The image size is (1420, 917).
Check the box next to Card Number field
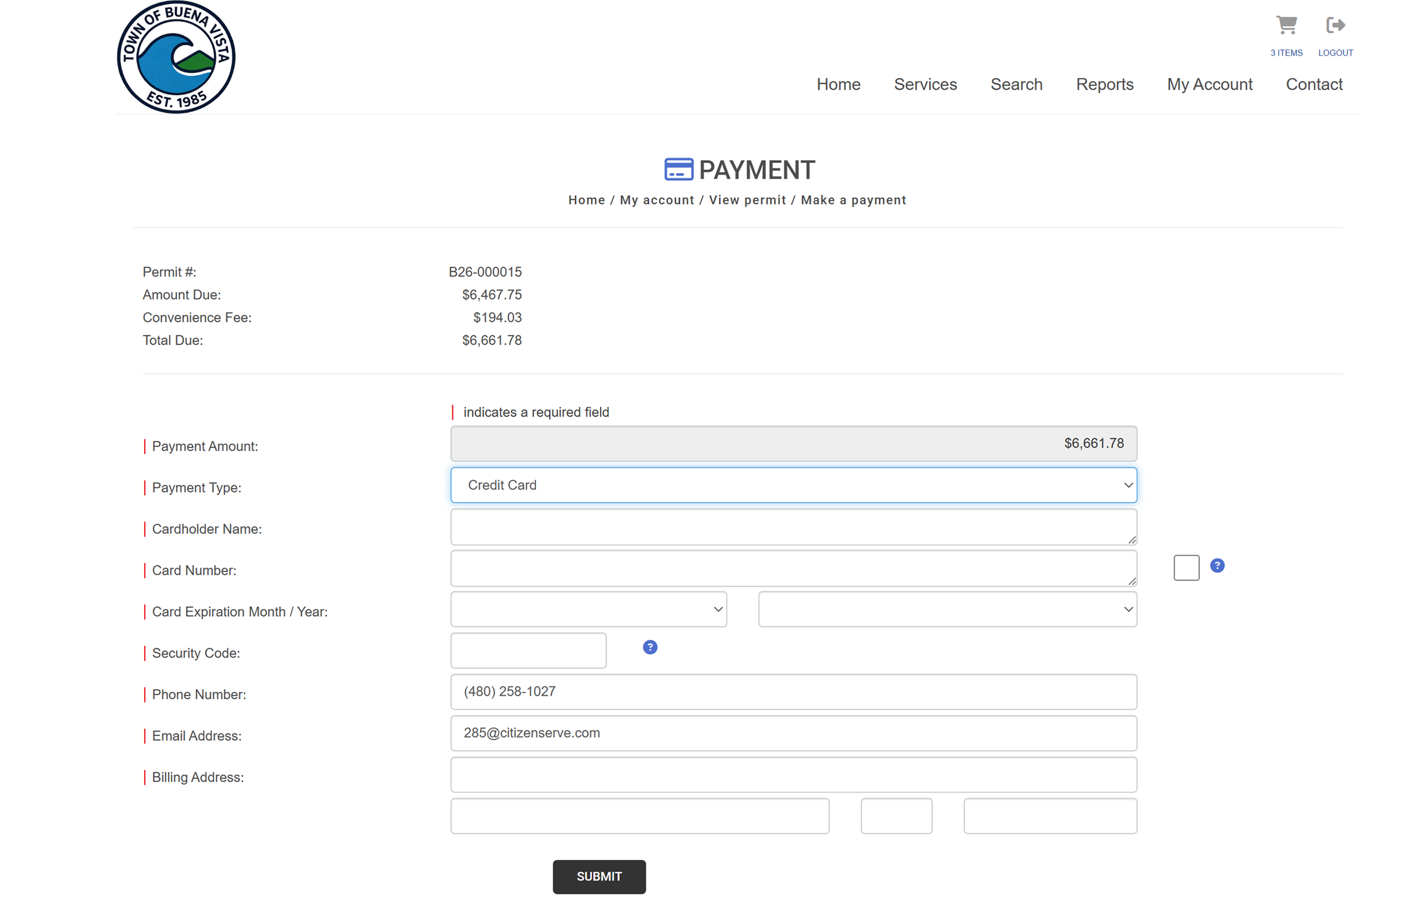[x=1186, y=568]
